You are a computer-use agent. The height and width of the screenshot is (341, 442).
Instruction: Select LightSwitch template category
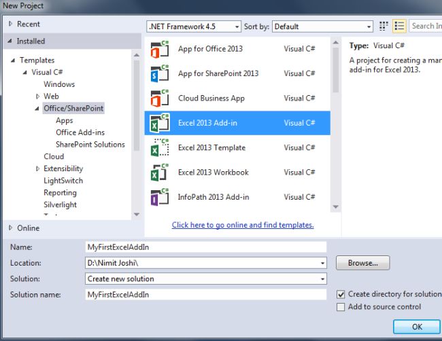pos(63,181)
